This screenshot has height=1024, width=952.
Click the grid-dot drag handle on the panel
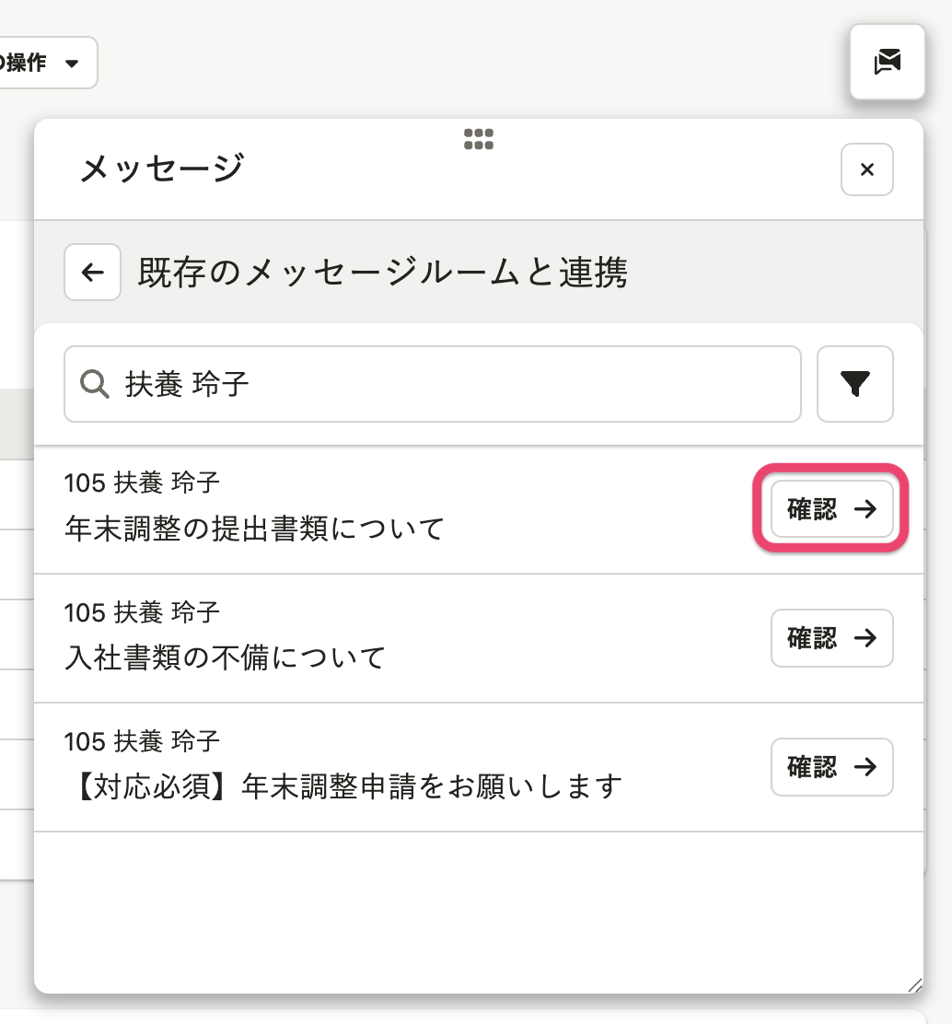(478, 139)
